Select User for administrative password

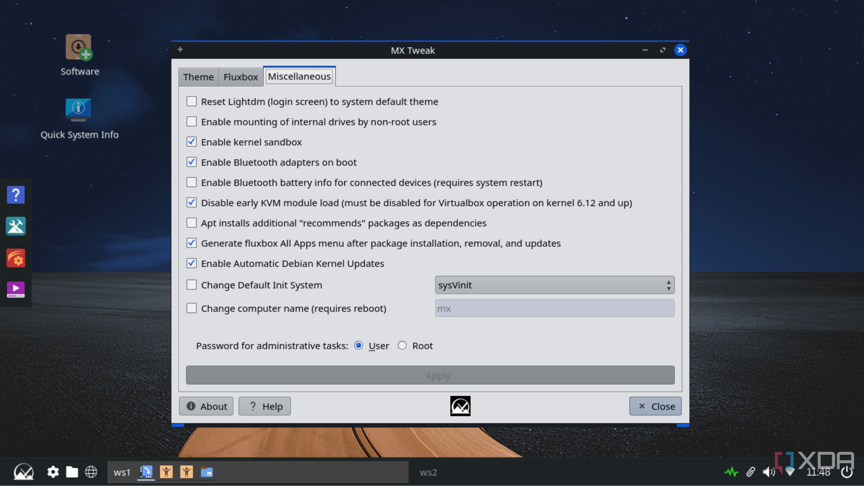coord(359,346)
